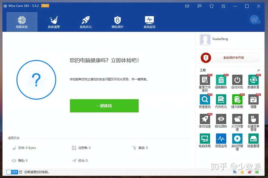
Task: Start the 一键体检 checkup button
Action: click(x=104, y=106)
